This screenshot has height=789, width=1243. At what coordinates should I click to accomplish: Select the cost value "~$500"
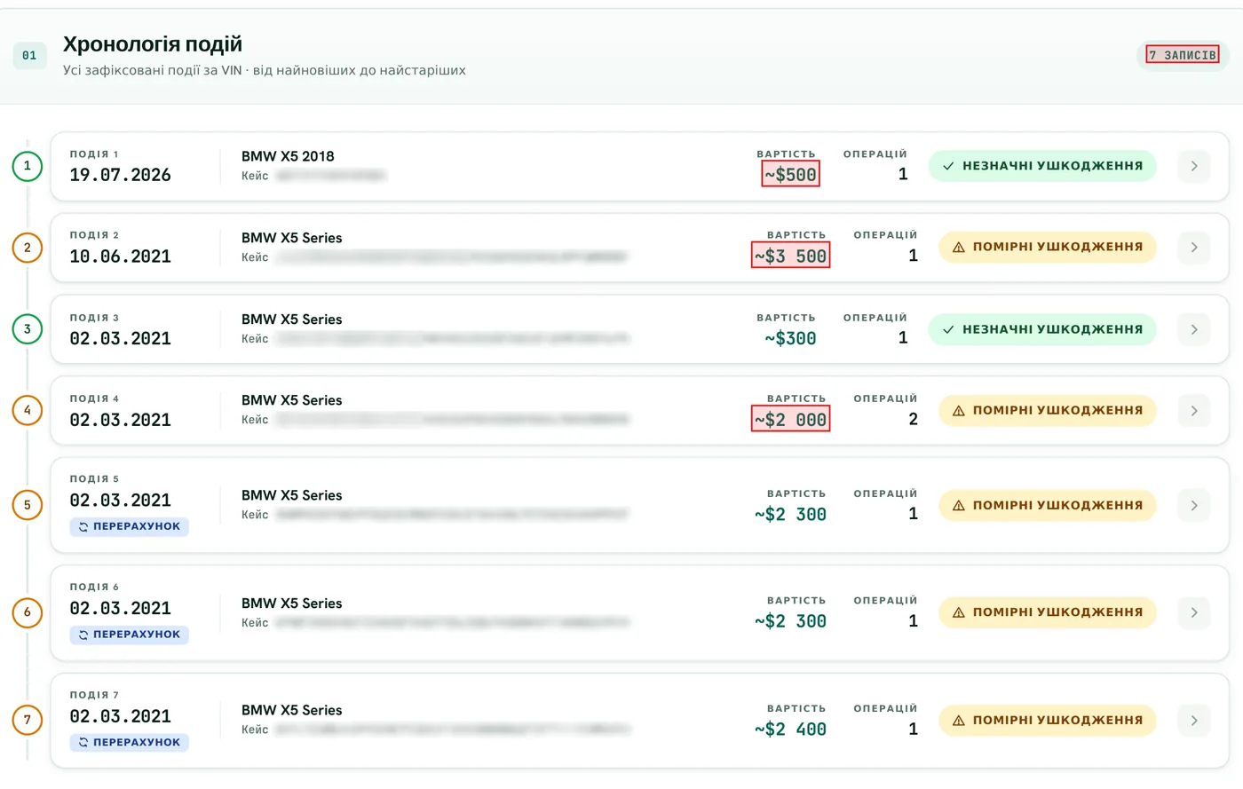click(790, 175)
